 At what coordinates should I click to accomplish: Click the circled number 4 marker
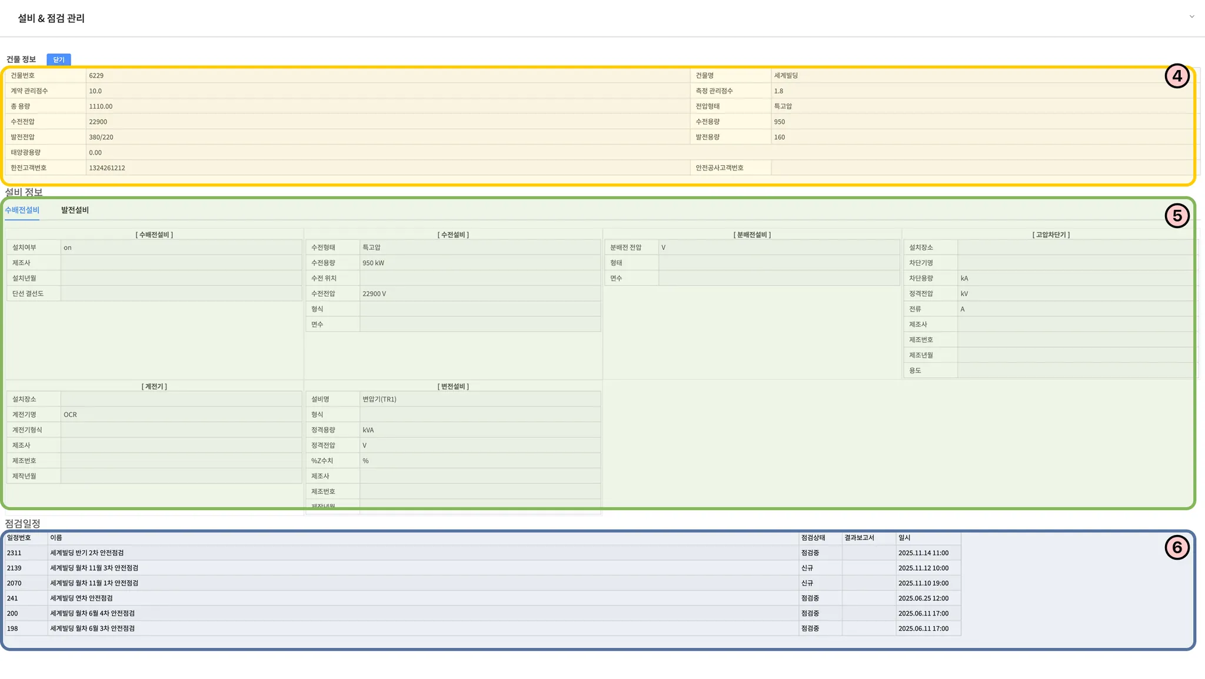pyautogui.click(x=1177, y=76)
